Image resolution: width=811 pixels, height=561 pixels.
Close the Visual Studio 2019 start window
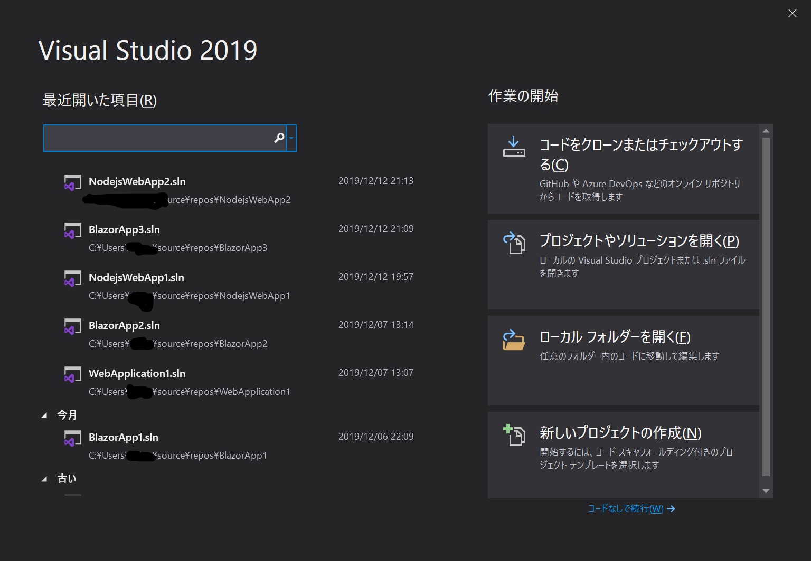pos(793,14)
